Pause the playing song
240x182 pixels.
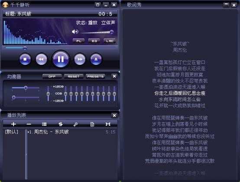click(x=61, y=59)
